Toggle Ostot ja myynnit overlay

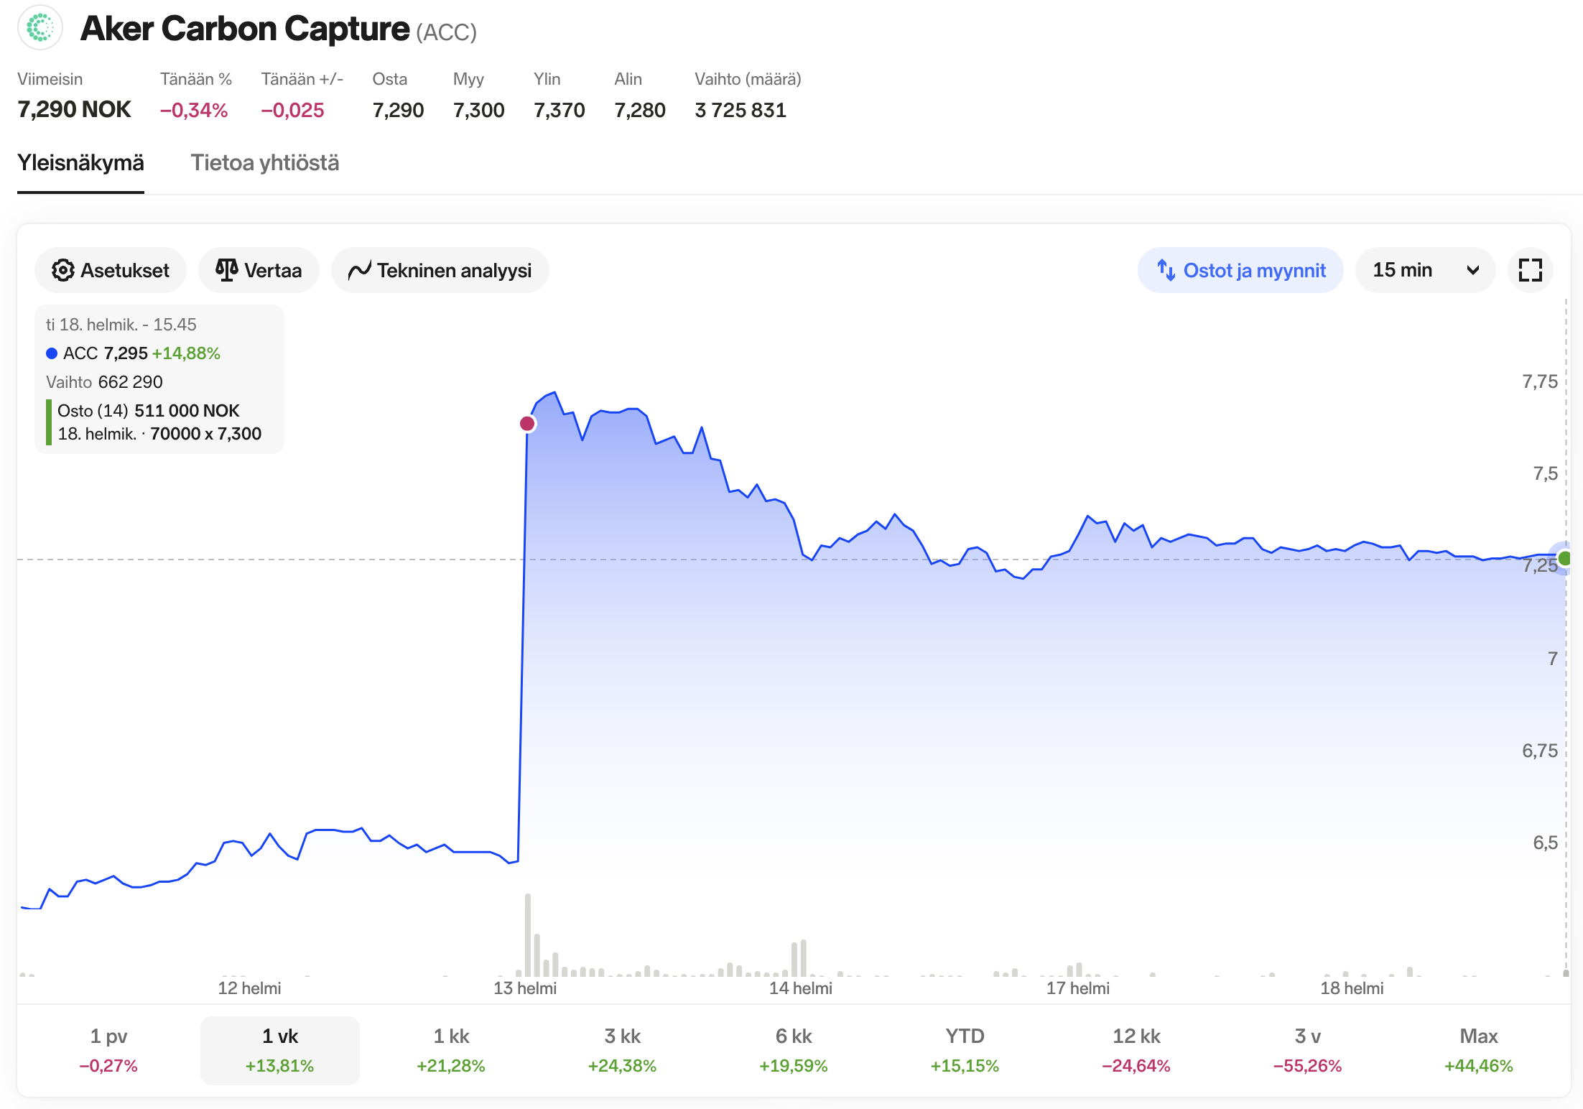(1240, 270)
